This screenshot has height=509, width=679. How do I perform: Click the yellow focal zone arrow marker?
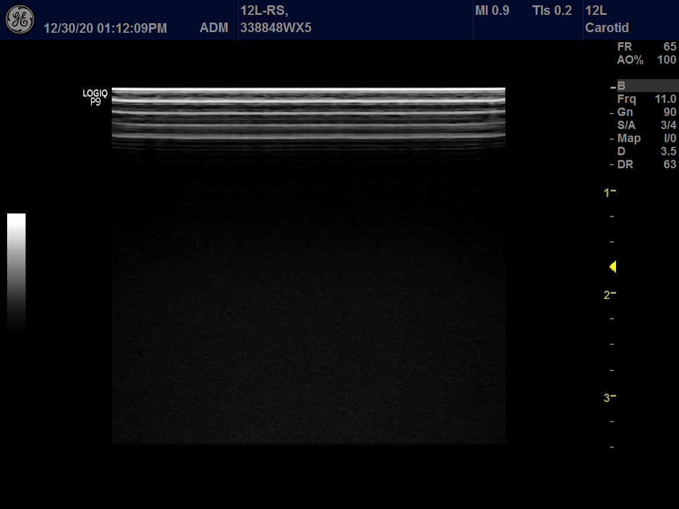tap(612, 267)
